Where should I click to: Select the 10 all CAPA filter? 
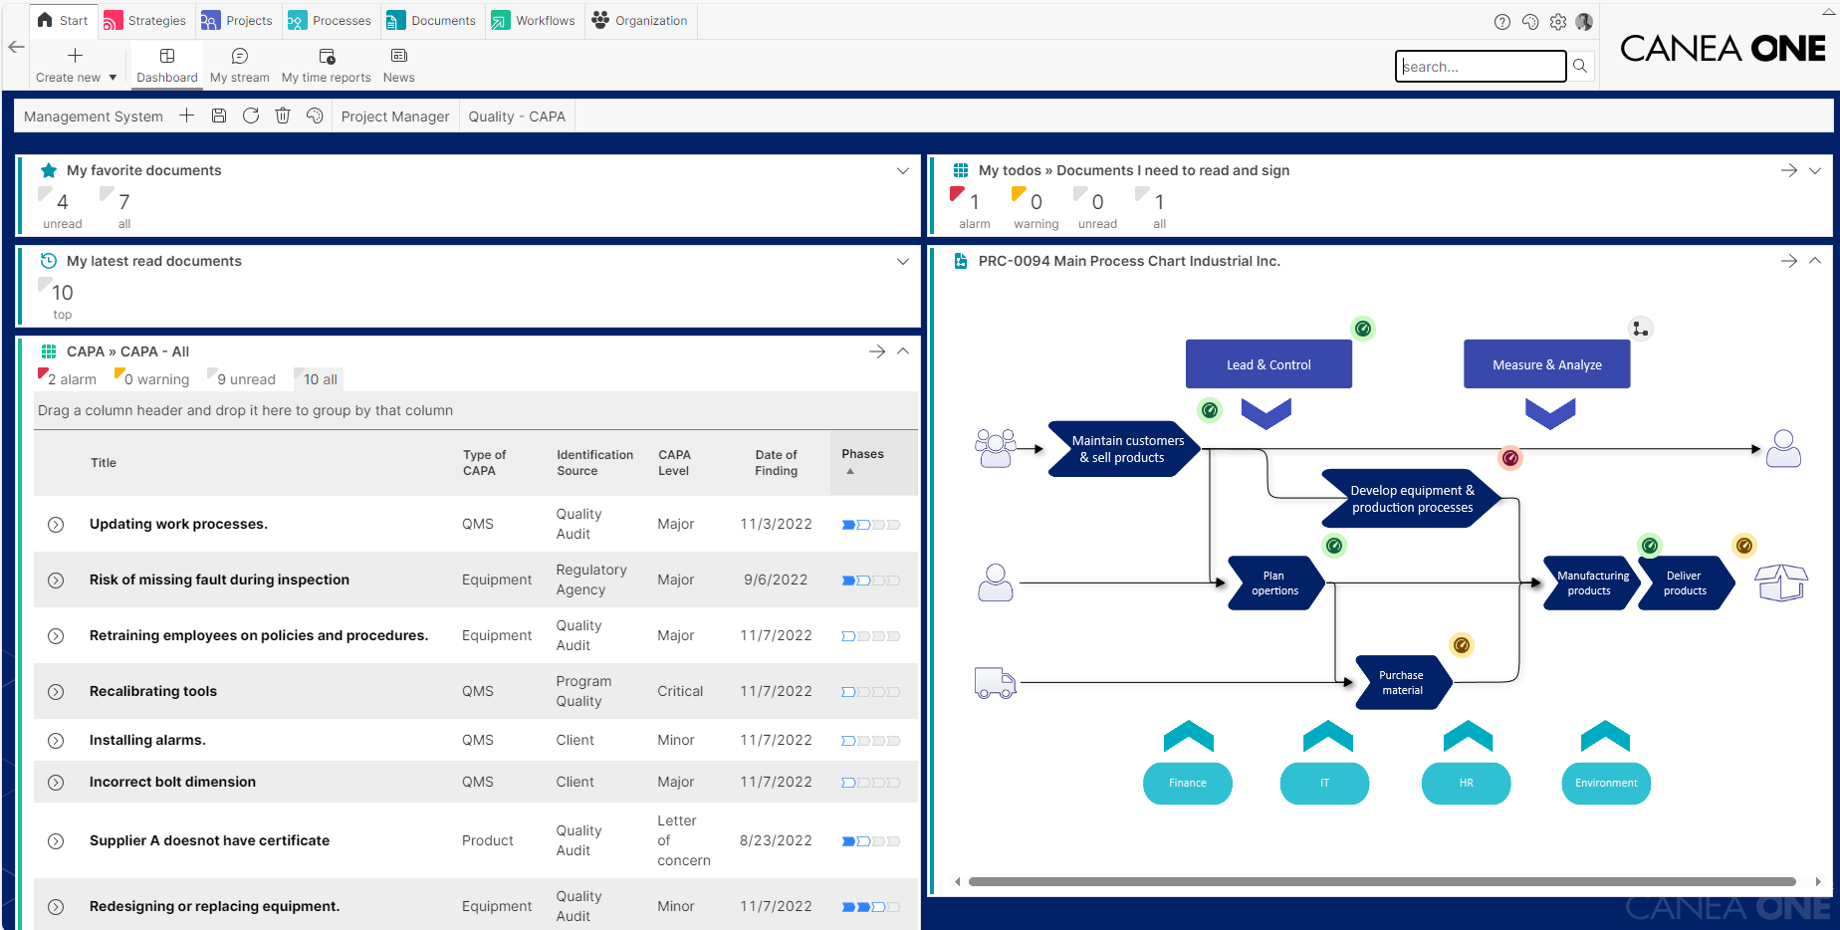(x=318, y=379)
